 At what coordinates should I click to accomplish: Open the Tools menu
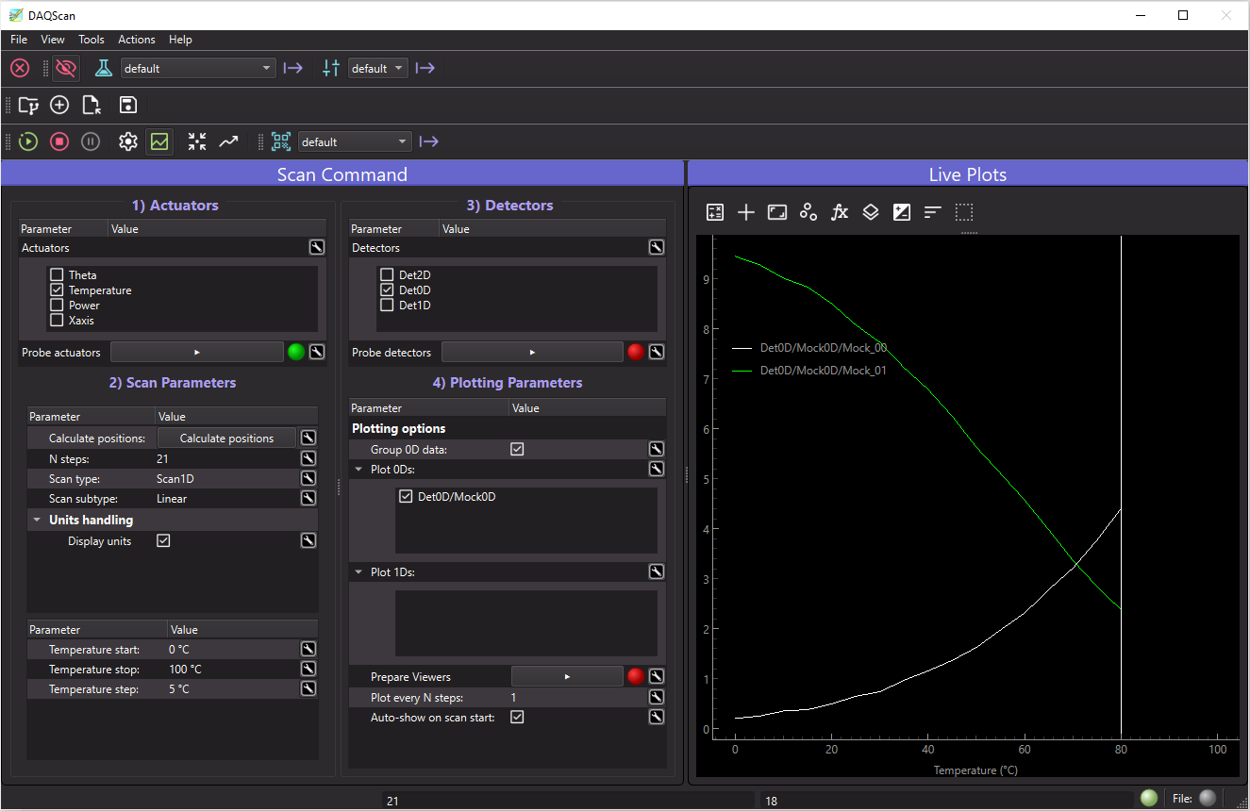pyautogui.click(x=92, y=40)
